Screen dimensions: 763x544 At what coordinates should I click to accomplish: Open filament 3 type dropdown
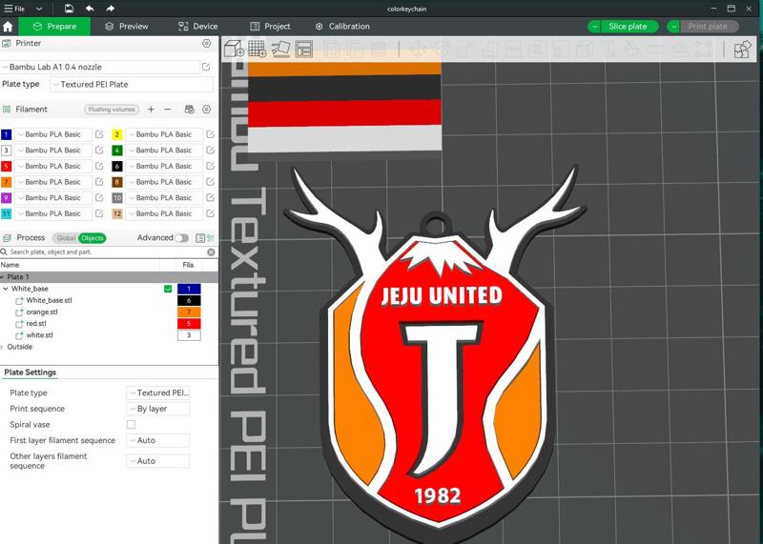[x=53, y=151]
